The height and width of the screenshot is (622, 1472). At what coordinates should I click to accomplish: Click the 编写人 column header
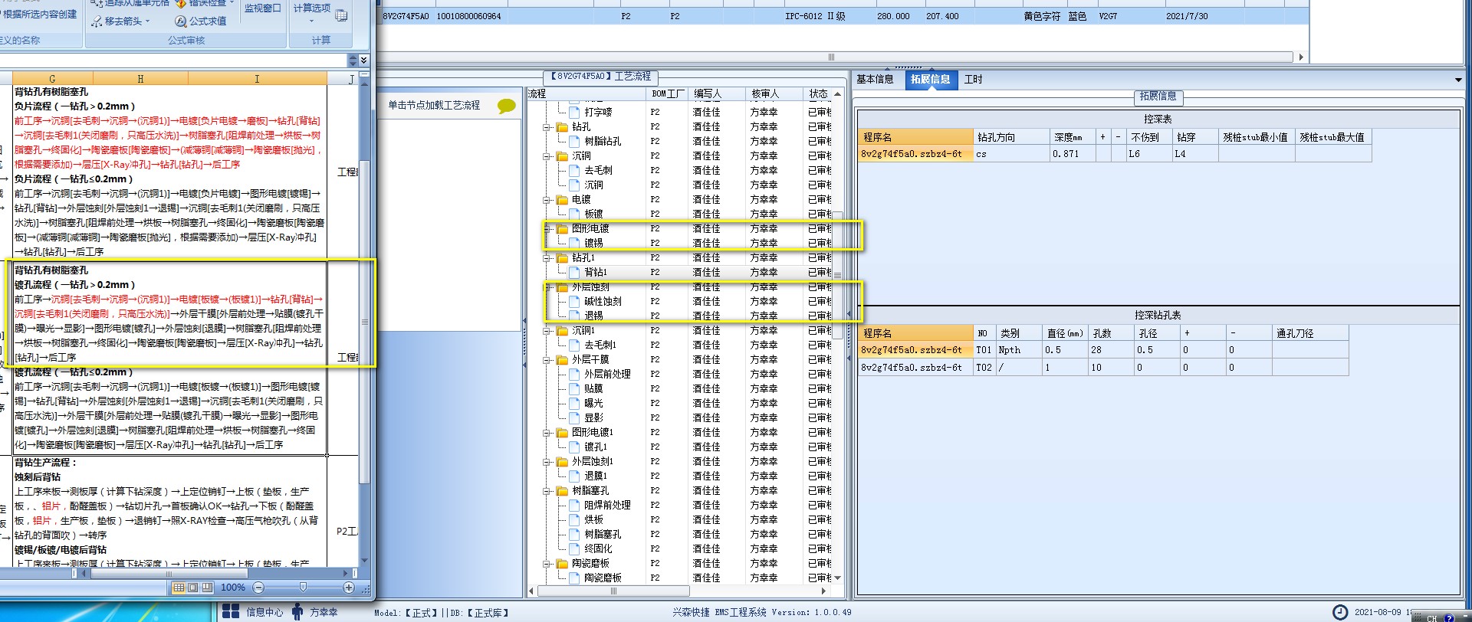coord(716,94)
